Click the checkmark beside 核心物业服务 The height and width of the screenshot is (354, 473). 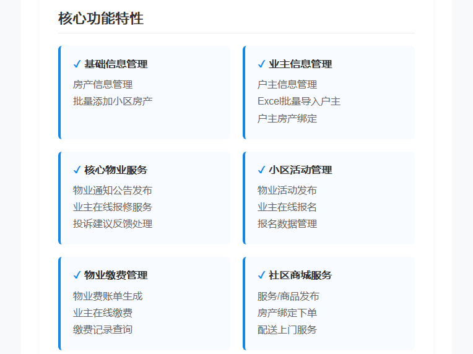pos(77,170)
